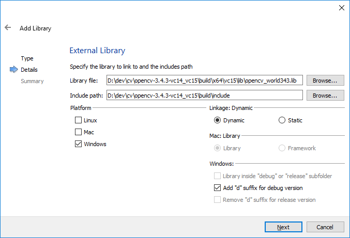
Task: Click the "Linkage: Dynamic" group label
Action: pyautogui.click(x=231, y=108)
